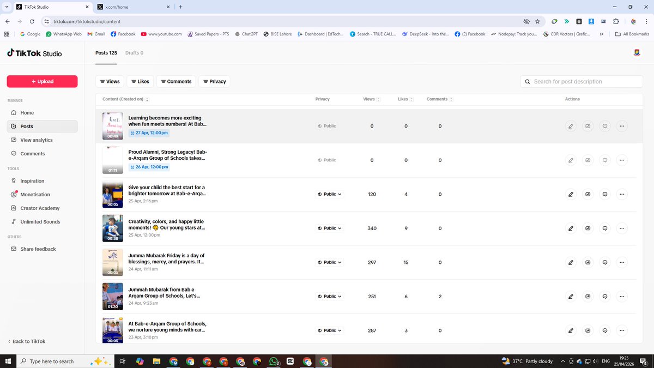Open File Explorer from the taskbar
Screen dimensions: 654x368
click(156, 361)
